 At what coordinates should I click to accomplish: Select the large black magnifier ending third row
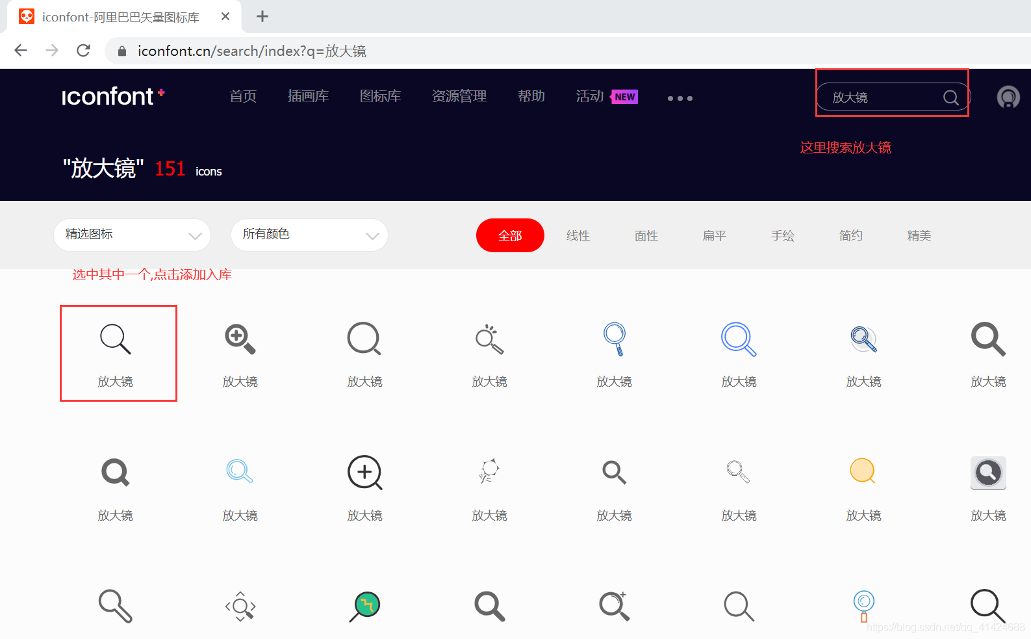coord(988,606)
